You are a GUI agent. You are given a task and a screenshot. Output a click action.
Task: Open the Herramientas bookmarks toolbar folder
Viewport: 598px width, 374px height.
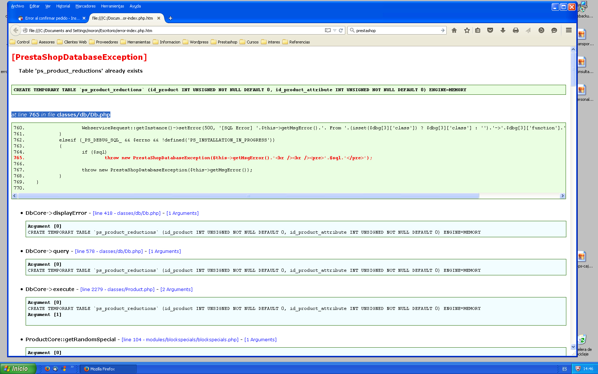[135, 42]
